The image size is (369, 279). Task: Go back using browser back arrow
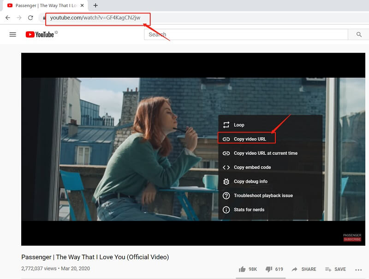[8, 18]
